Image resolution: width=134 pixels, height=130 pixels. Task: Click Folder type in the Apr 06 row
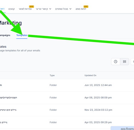point(53,98)
